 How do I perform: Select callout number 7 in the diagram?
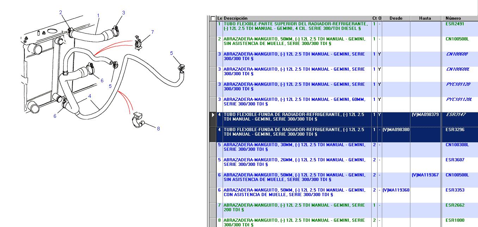[x=153, y=32]
